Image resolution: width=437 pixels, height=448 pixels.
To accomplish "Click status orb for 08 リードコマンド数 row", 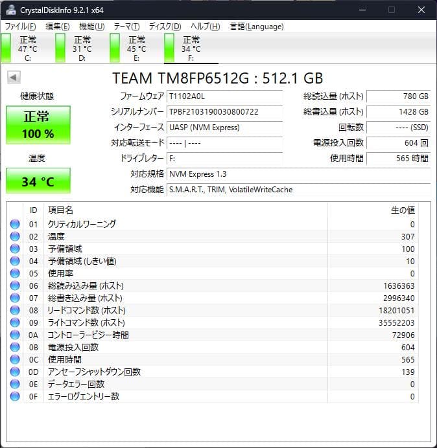I will tap(15, 310).
